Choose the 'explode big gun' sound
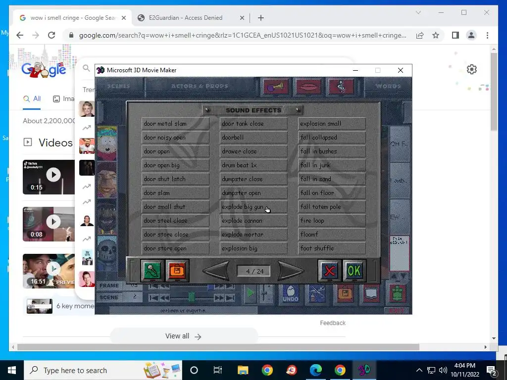 [x=254, y=207]
